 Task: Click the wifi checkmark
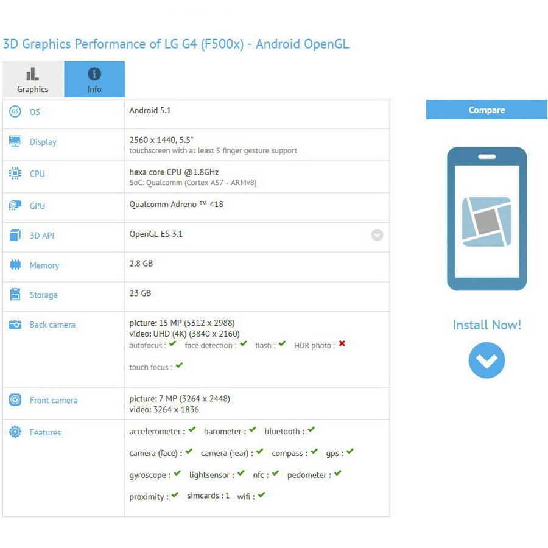(262, 494)
